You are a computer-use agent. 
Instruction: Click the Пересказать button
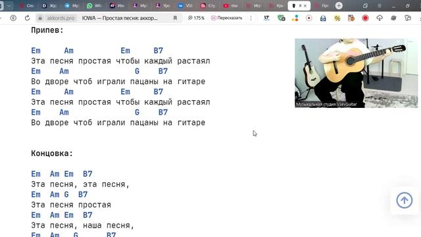point(227,18)
